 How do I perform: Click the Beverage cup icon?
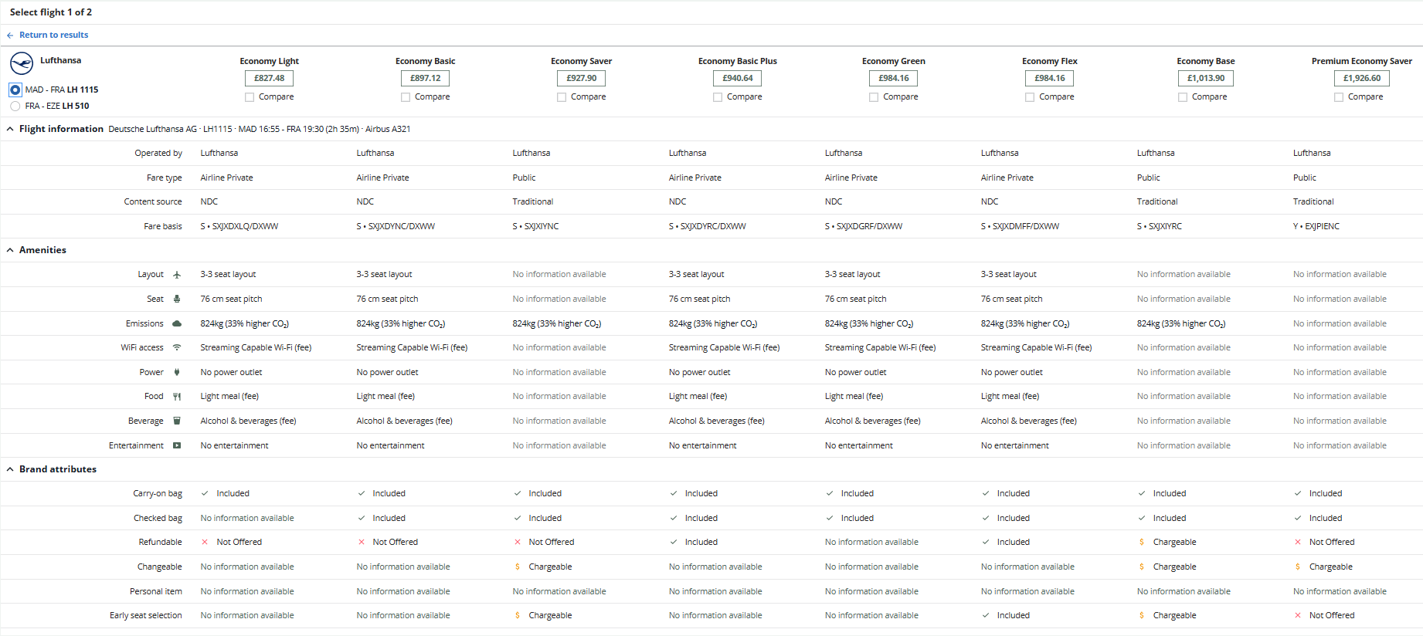tap(177, 421)
